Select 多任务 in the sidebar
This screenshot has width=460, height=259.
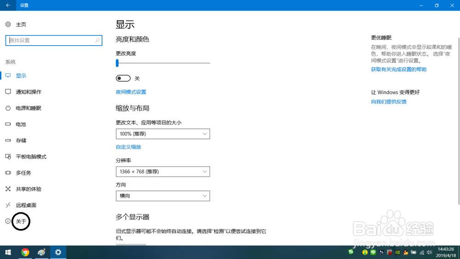23,173
